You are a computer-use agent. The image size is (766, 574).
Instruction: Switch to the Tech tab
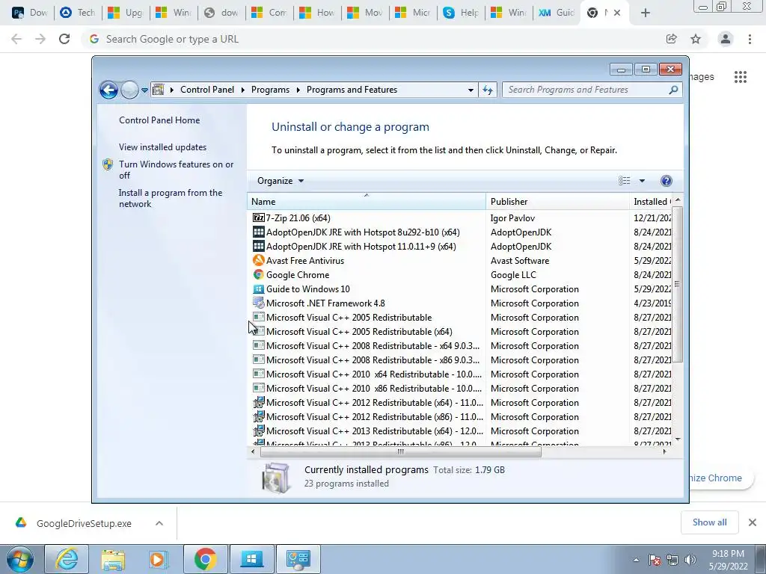(x=77, y=13)
